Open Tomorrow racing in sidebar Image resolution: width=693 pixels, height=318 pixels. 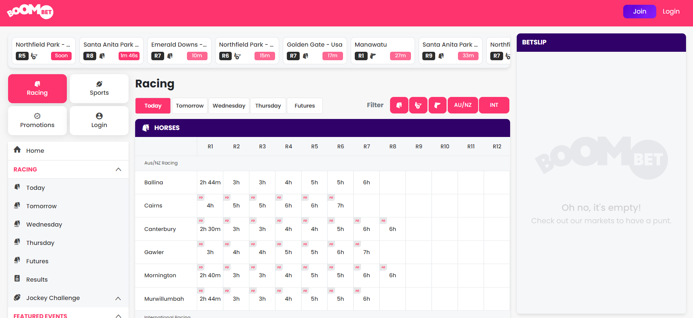[68, 206]
